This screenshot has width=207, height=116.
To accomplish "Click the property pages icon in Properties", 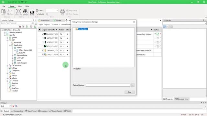I will (x=171, y=27).
